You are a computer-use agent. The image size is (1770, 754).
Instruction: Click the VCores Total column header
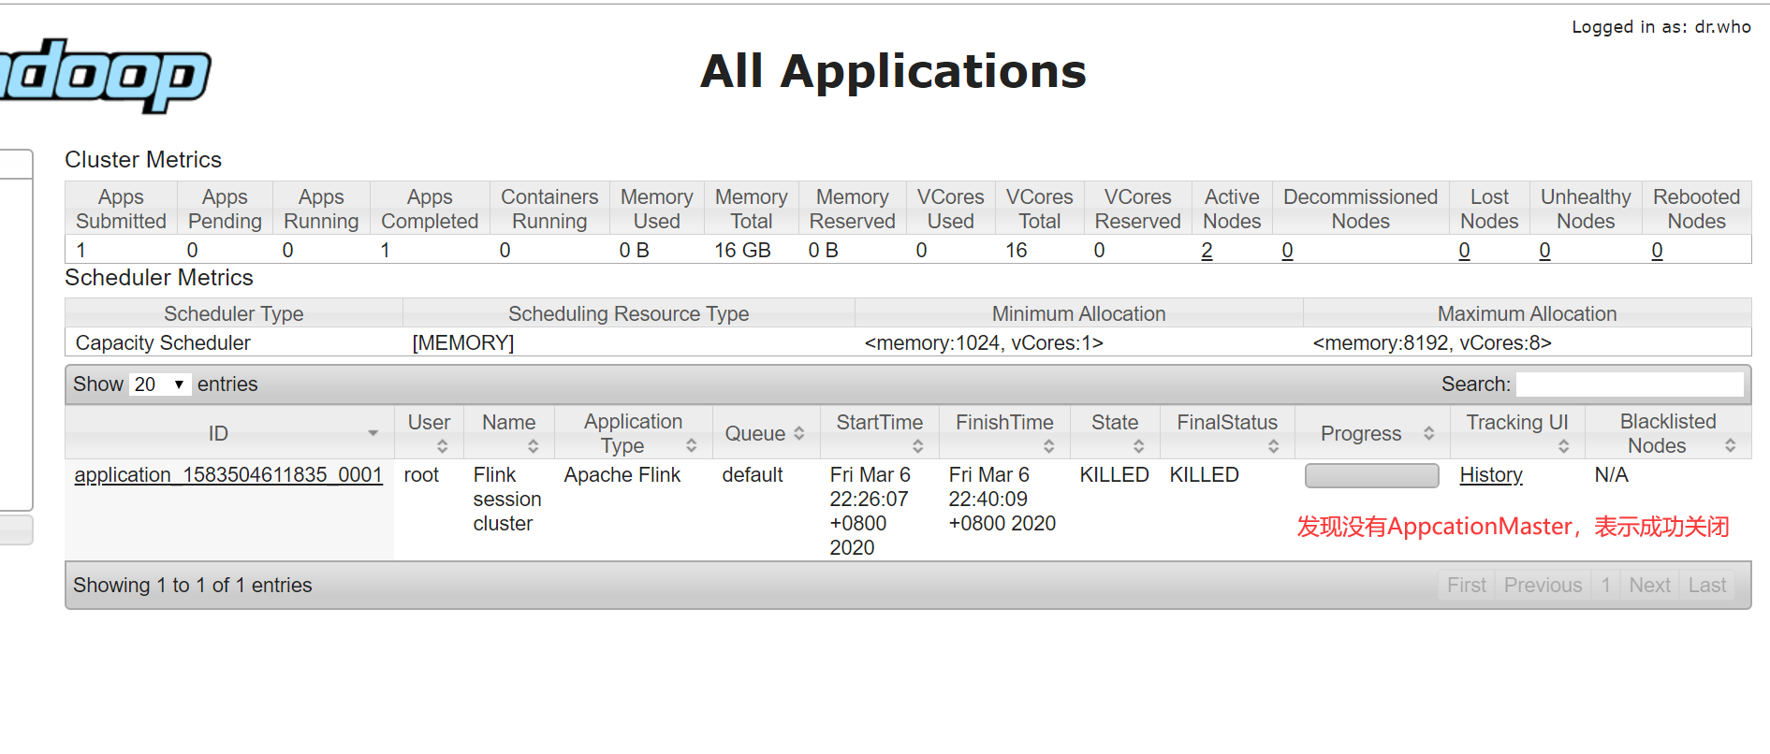tap(1039, 209)
